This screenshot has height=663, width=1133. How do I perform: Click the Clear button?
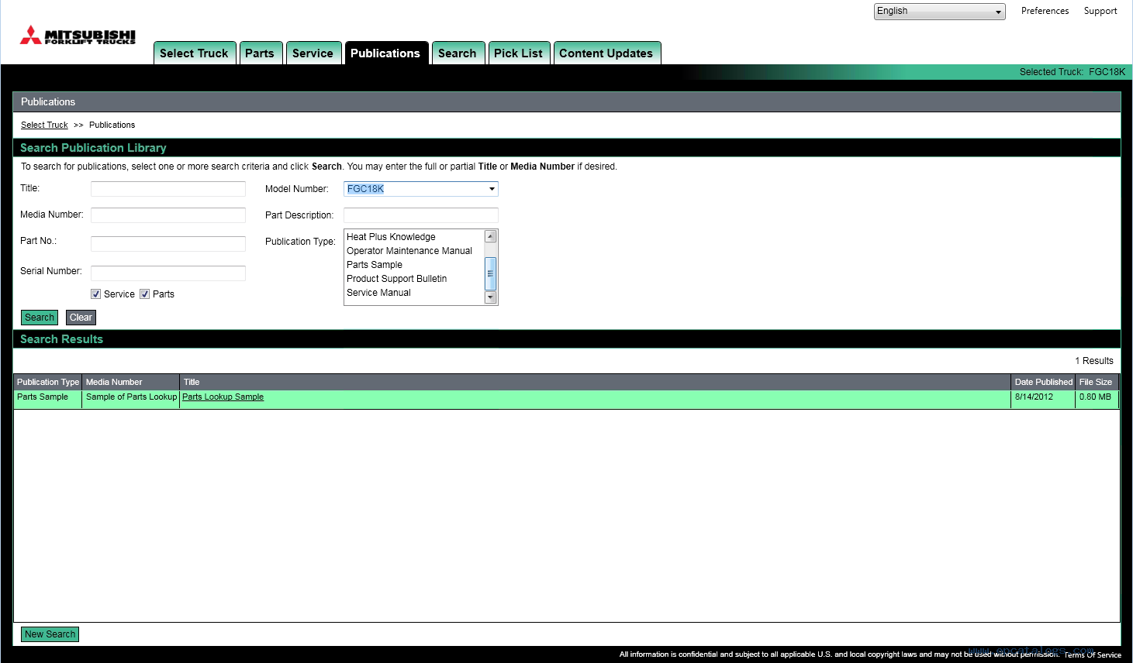[x=81, y=318]
